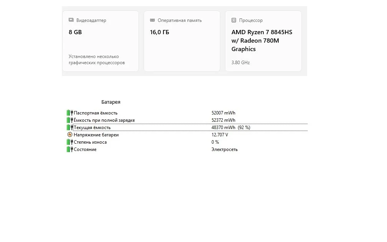Select the Паспортная ёмкость row

(x=187, y=113)
